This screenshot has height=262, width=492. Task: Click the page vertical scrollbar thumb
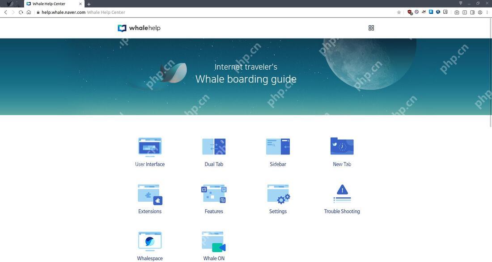point(490,73)
